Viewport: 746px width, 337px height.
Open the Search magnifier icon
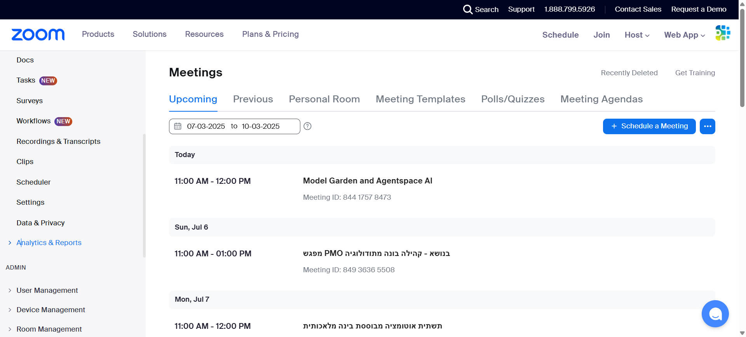click(467, 9)
